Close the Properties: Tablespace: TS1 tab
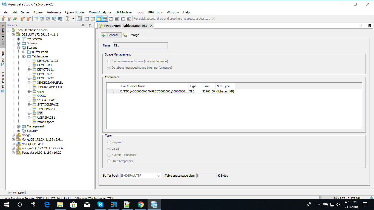374x210 pixels. click(x=151, y=26)
